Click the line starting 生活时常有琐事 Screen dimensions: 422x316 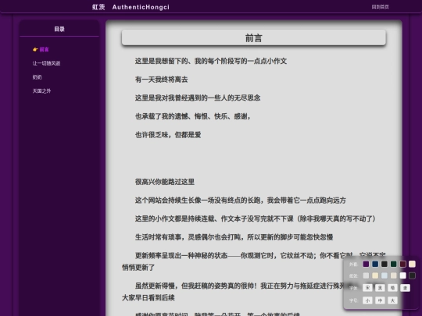tap(234, 237)
